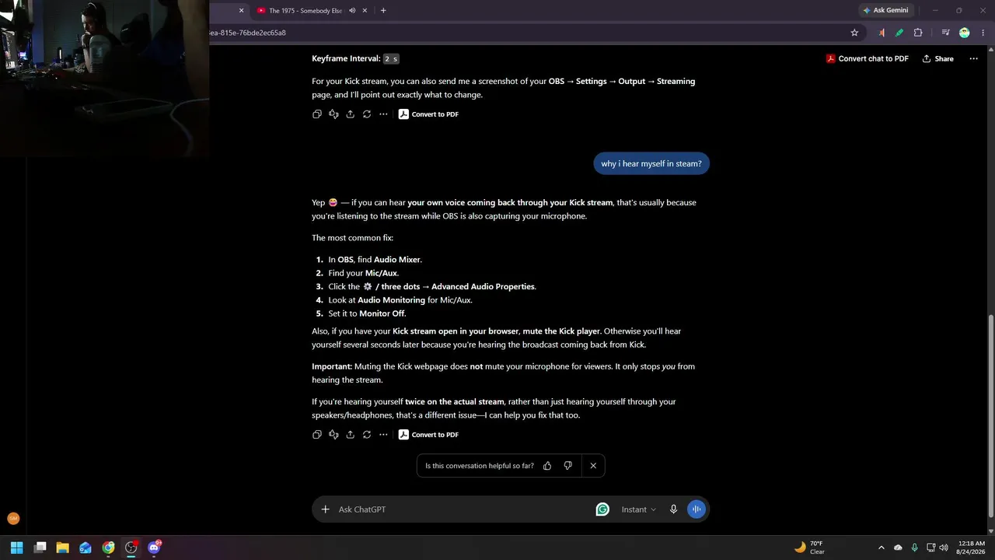Mute the 1975 tab audio
995x560 pixels.
tap(352, 11)
